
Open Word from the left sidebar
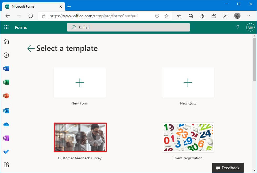(6, 69)
